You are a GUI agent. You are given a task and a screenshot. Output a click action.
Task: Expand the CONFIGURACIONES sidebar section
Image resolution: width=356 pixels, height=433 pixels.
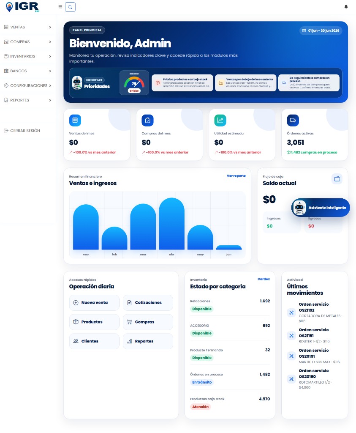click(27, 85)
